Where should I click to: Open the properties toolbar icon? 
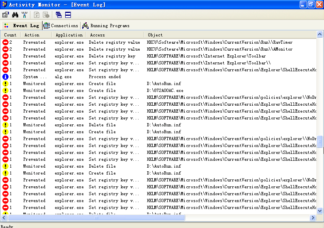click(6, 15)
